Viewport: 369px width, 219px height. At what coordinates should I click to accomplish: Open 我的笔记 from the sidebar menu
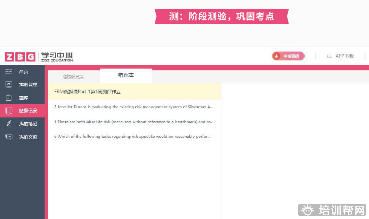(28, 124)
